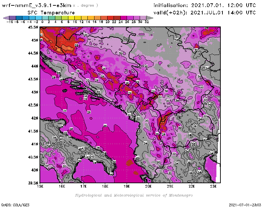Viewport: 268px width, 207px height.
Task: Click the '44.5N' latitude label
Action: coord(33,53)
